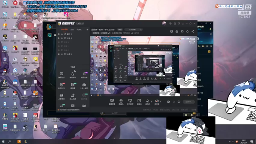256x144 pixels.
Task: Switch to the third scene tab
Action: [x=79, y=30]
